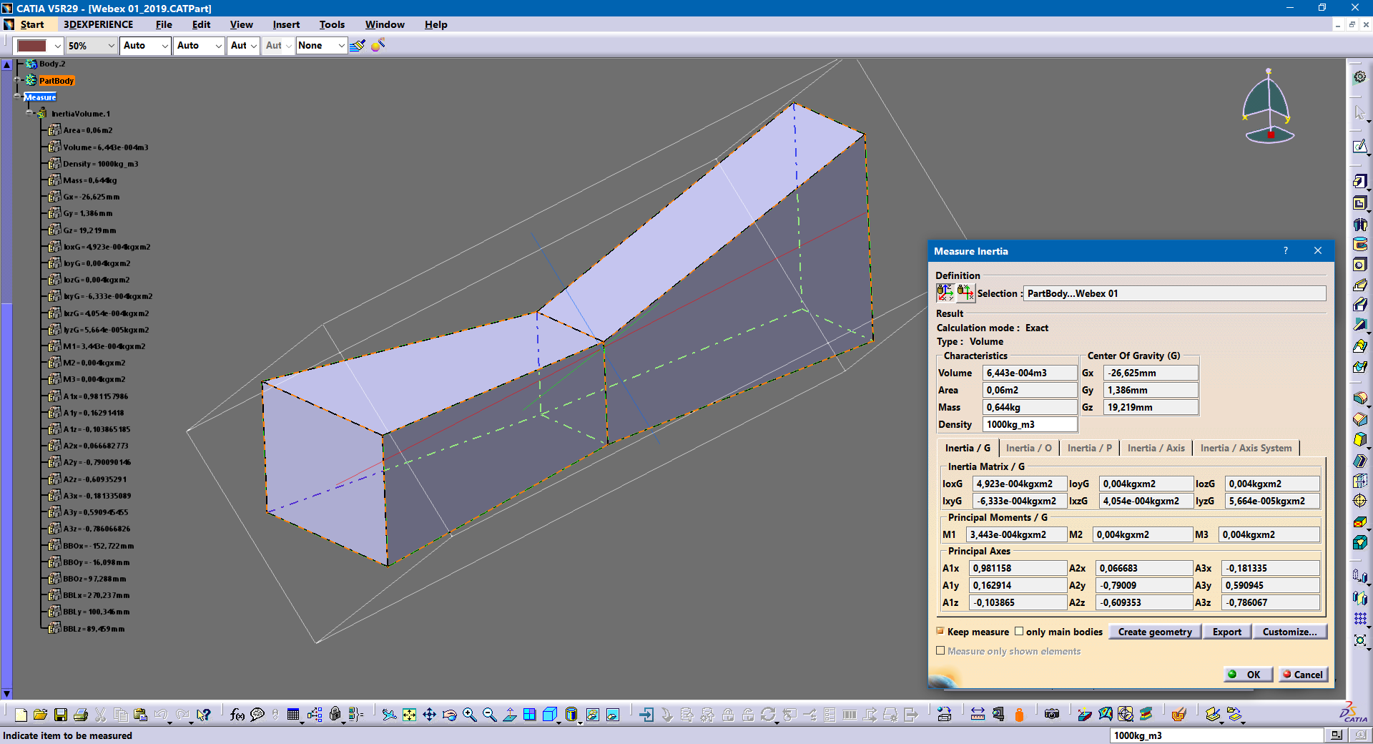Viewport: 1373px width, 744px height.
Task: Activate the Pan tool
Action: [430, 715]
